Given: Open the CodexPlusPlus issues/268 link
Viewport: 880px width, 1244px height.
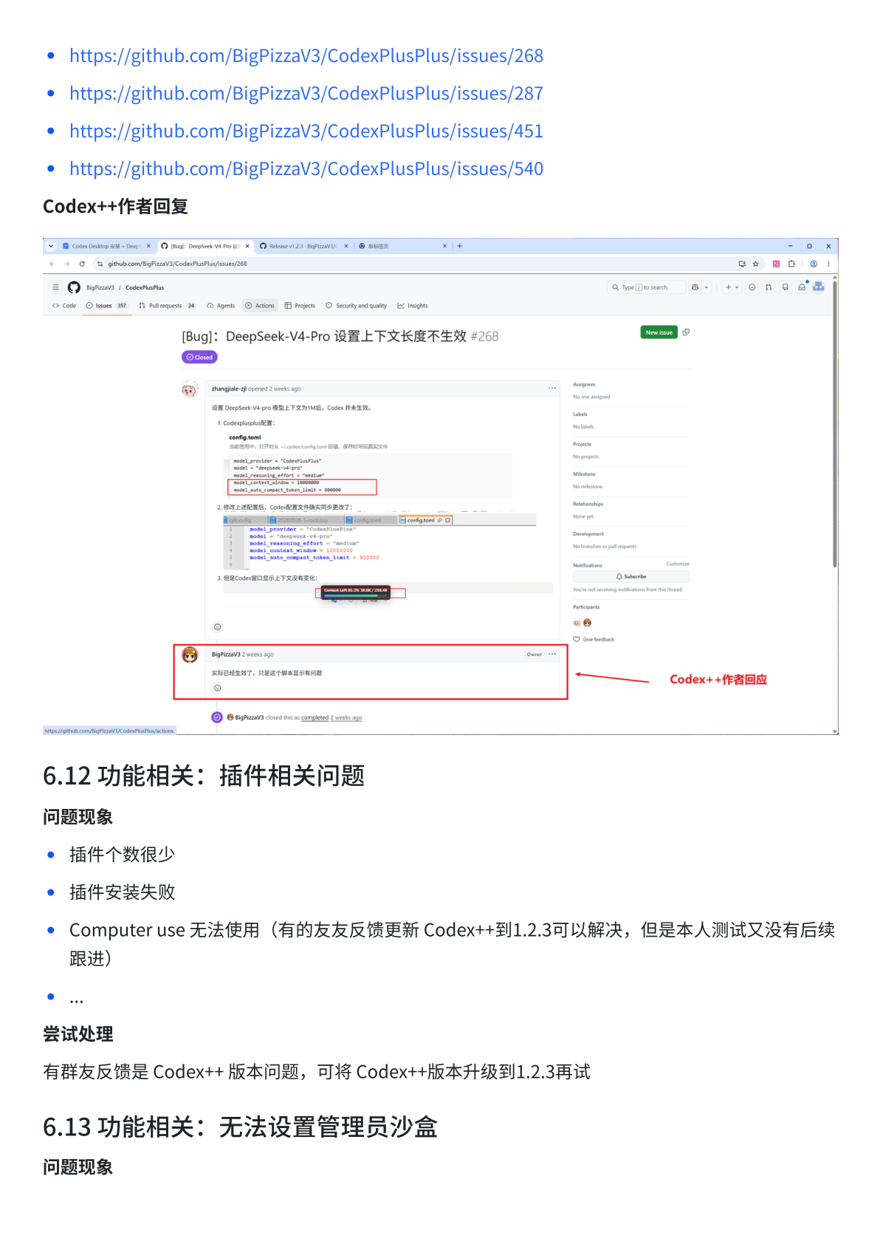Looking at the screenshot, I should 306,56.
